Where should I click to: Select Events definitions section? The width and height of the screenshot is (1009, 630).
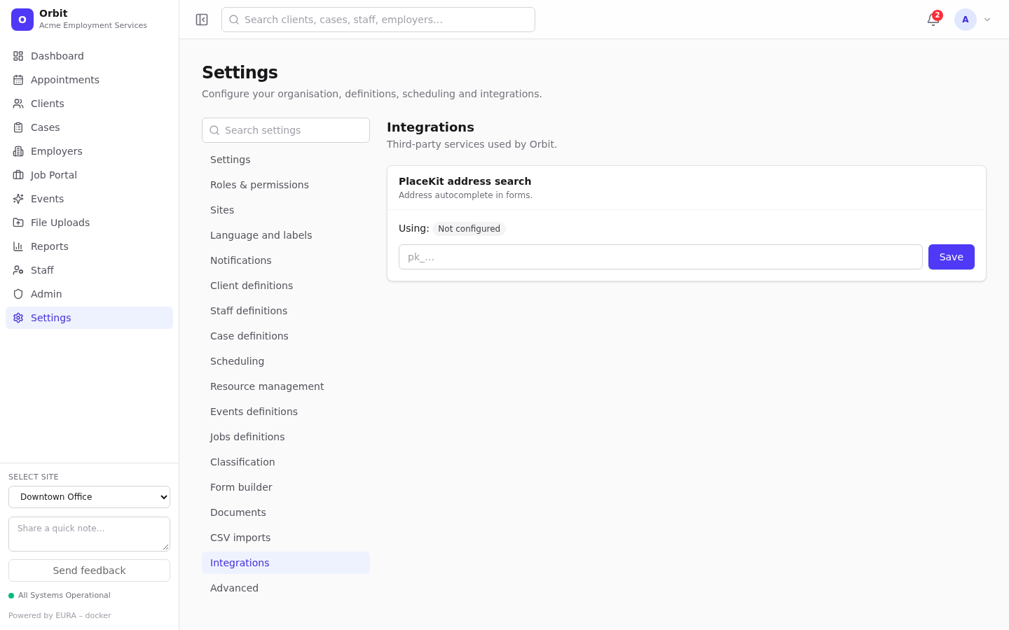click(286, 412)
